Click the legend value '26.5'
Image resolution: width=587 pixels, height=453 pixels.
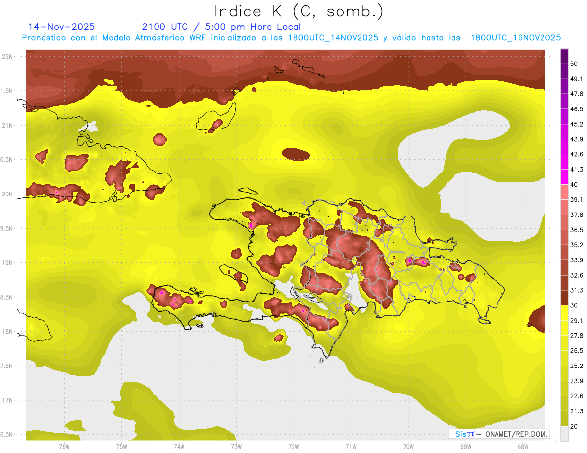pyautogui.click(x=577, y=351)
